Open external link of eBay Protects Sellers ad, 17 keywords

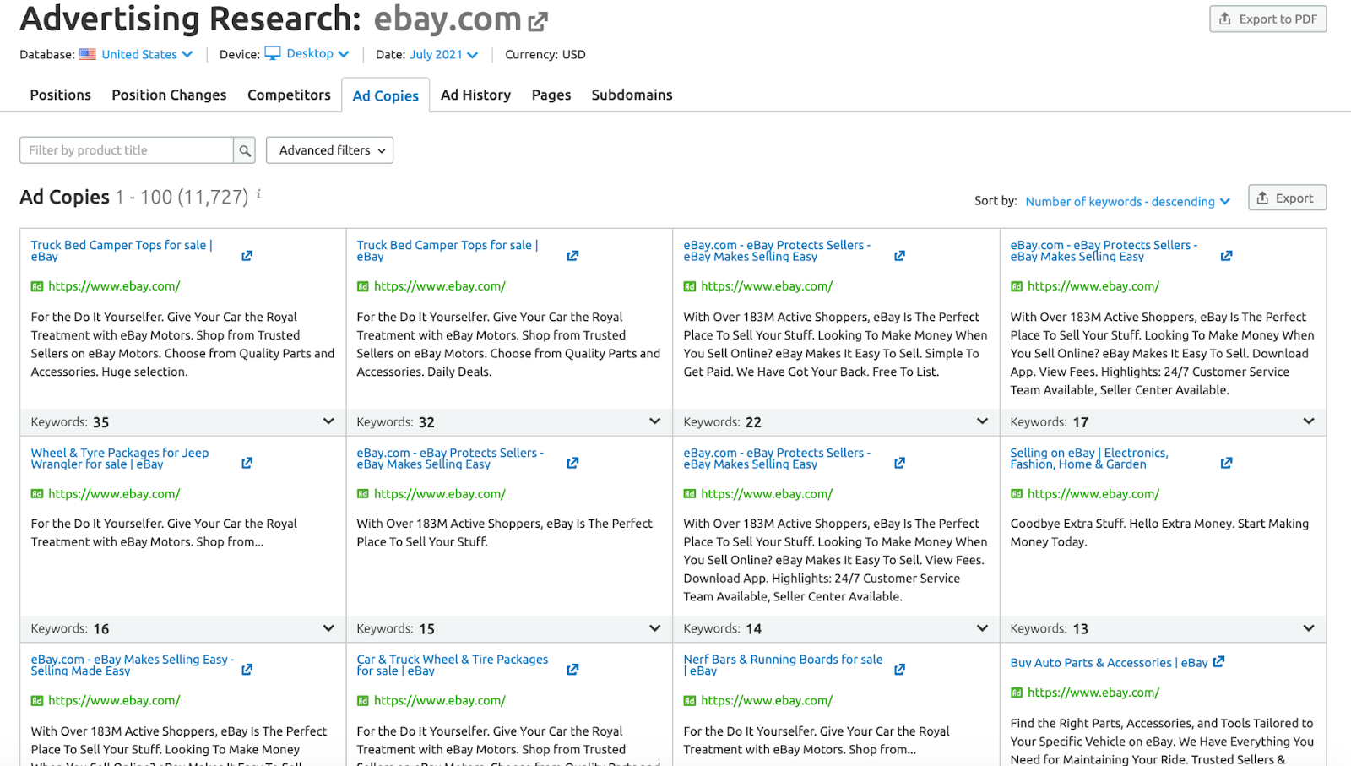[x=1226, y=256]
